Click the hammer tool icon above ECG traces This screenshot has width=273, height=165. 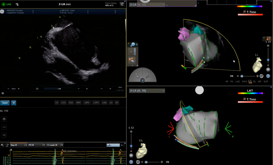(x=2, y=145)
